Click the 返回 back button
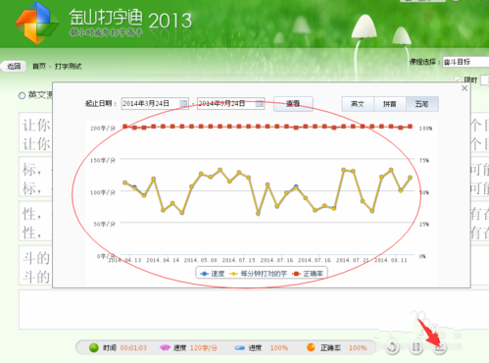 click(x=14, y=67)
